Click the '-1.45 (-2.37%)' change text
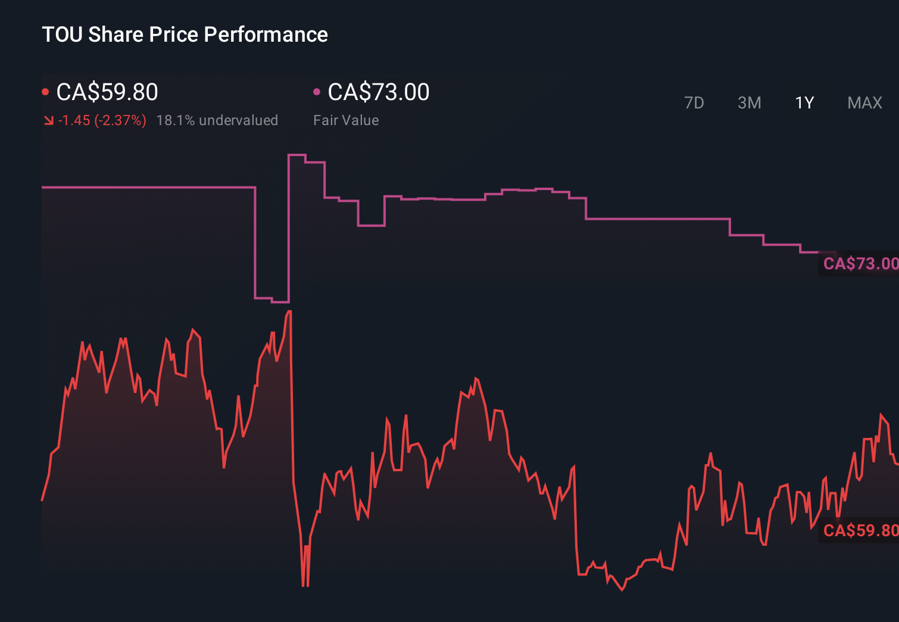Image resolution: width=899 pixels, height=622 pixels. [101, 120]
